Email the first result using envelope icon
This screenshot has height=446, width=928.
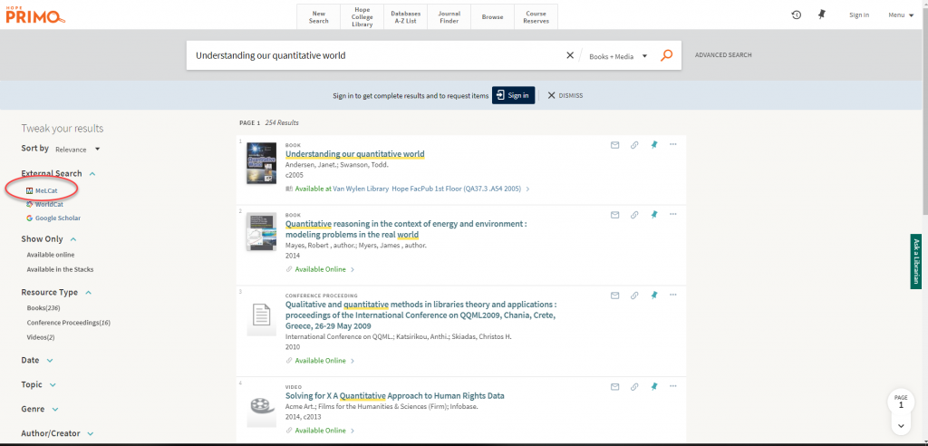click(614, 144)
